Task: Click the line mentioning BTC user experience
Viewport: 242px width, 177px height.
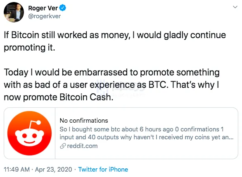Action: pyautogui.click(x=111, y=85)
